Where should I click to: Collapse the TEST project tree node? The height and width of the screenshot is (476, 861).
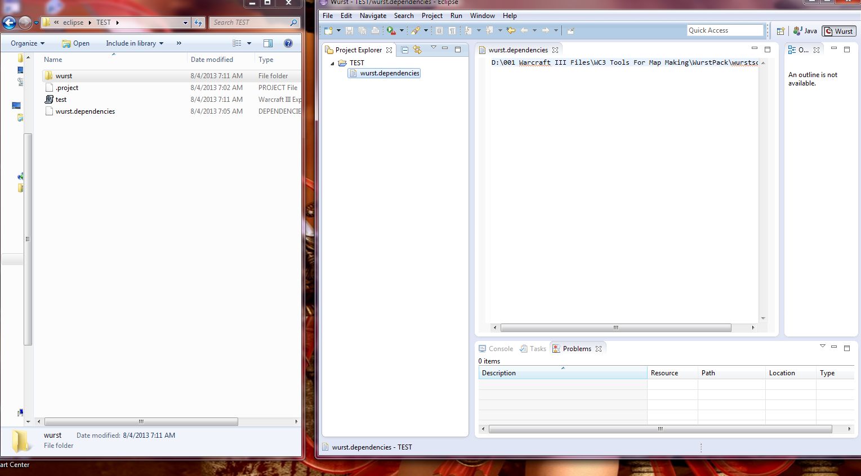332,63
